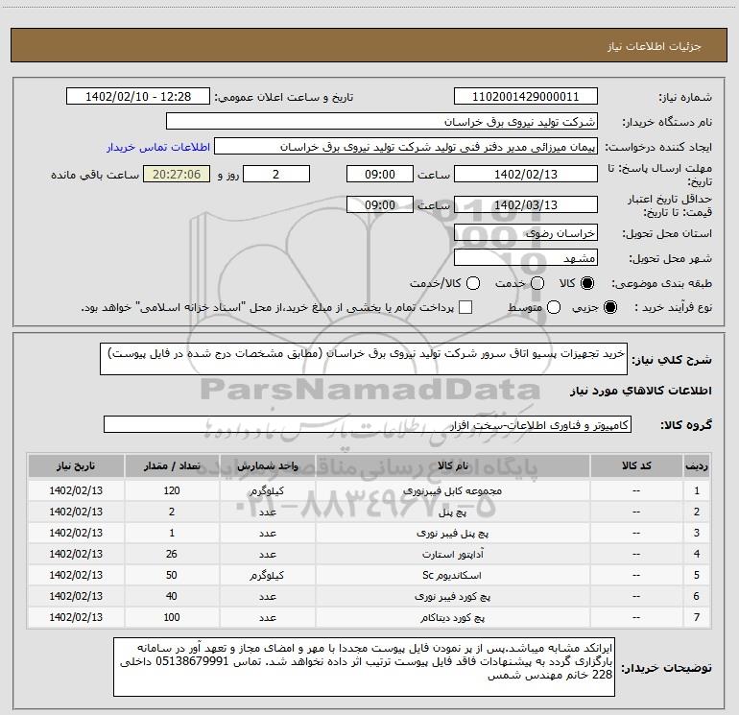Click item name آداپتور استارت
739x715 pixels.
pyautogui.click(x=452, y=555)
